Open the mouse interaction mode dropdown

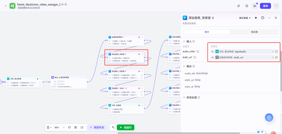[49, 127]
